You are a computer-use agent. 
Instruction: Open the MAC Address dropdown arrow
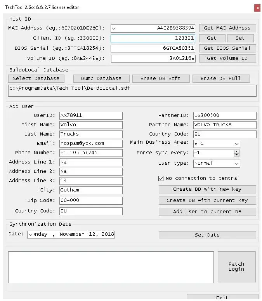click(114, 29)
